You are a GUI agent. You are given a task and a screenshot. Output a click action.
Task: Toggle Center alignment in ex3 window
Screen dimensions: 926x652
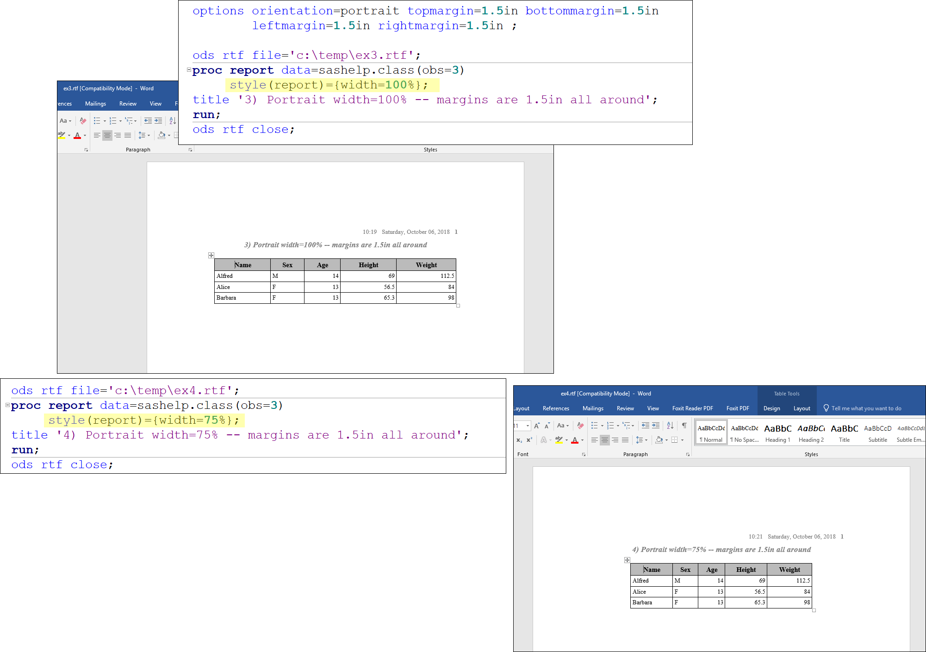pyautogui.click(x=107, y=135)
